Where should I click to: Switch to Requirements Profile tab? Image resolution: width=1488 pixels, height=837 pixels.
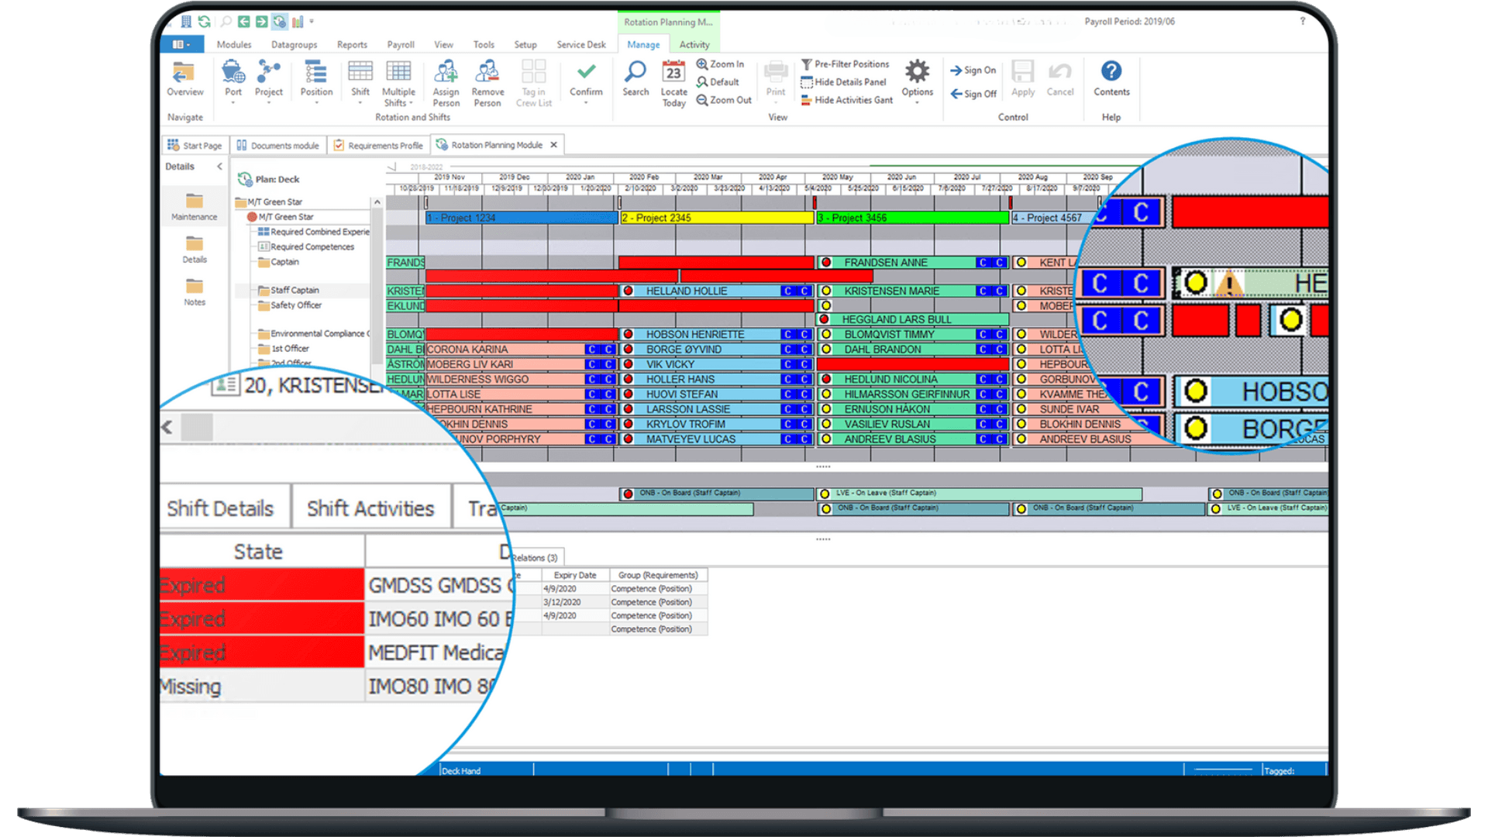click(378, 146)
